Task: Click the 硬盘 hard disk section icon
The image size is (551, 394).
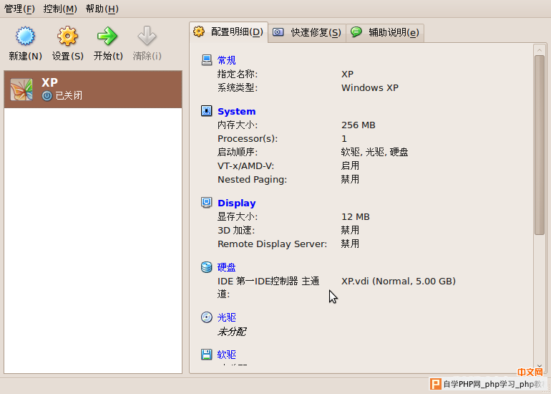Action: tap(207, 267)
